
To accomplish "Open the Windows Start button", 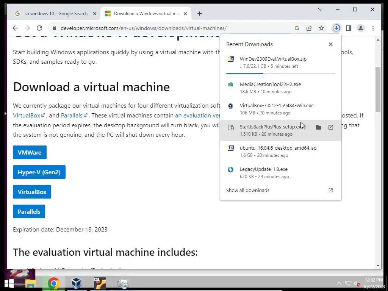I will (9, 283).
